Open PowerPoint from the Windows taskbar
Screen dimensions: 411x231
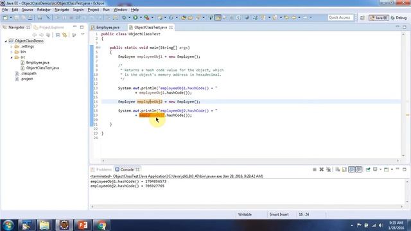[83, 225]
